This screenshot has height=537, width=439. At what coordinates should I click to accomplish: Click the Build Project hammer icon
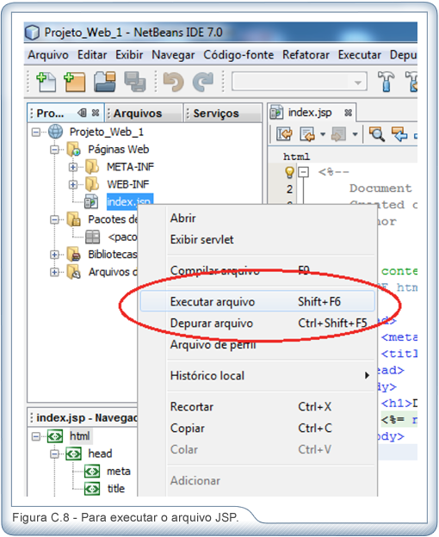pyautogui.click(x=386, y=82)
